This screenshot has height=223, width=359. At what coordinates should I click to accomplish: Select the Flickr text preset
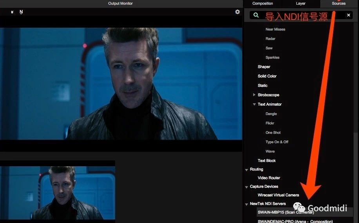(x=270, y=123)
